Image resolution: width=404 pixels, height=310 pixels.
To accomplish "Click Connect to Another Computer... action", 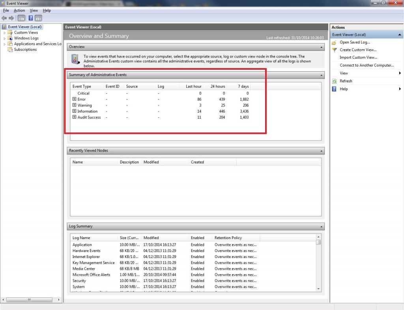I will point(367,65).
